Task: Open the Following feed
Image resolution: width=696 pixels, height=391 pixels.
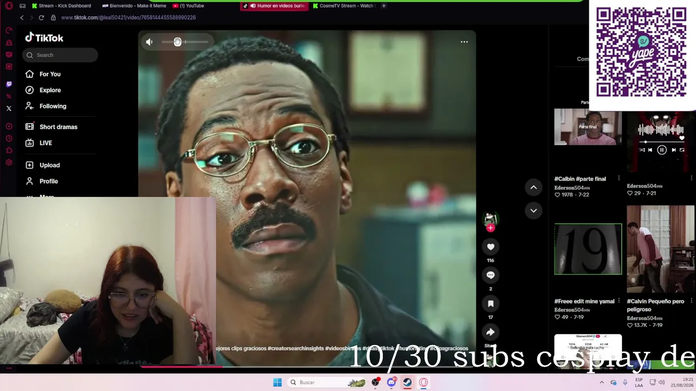Action: click(53, 106)
